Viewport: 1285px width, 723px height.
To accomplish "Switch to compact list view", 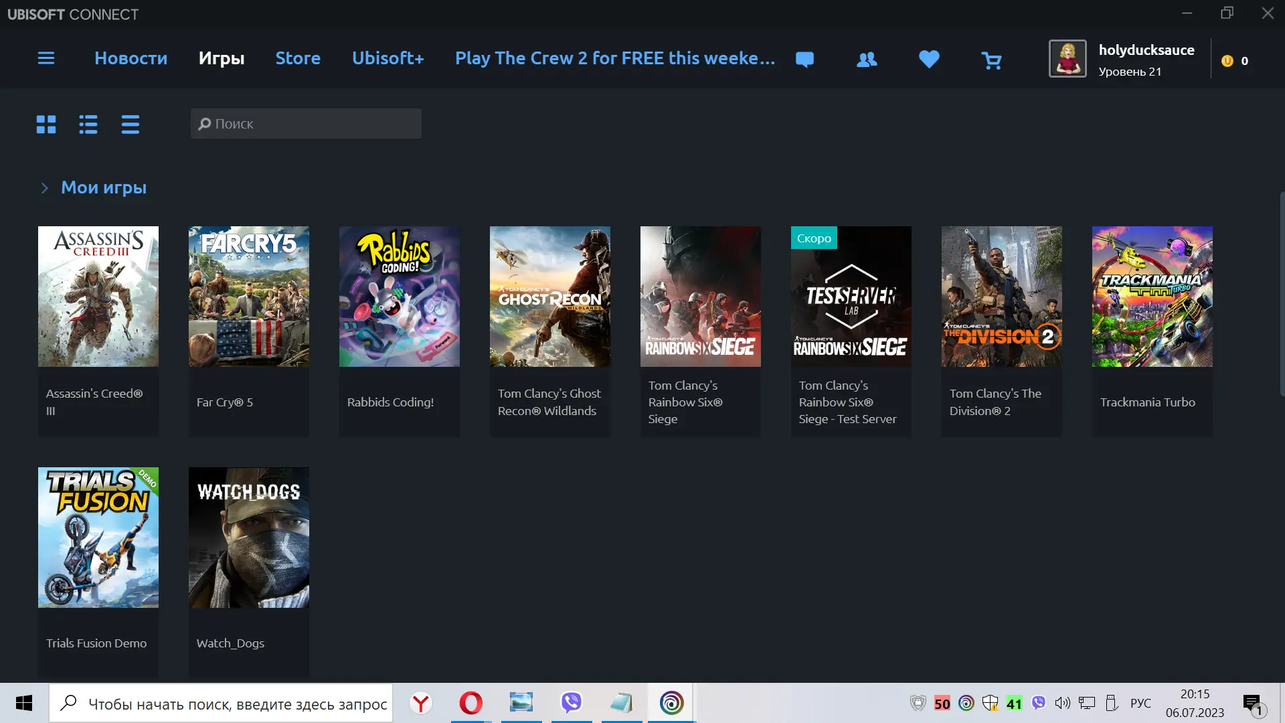I will [x=131, y=124].
